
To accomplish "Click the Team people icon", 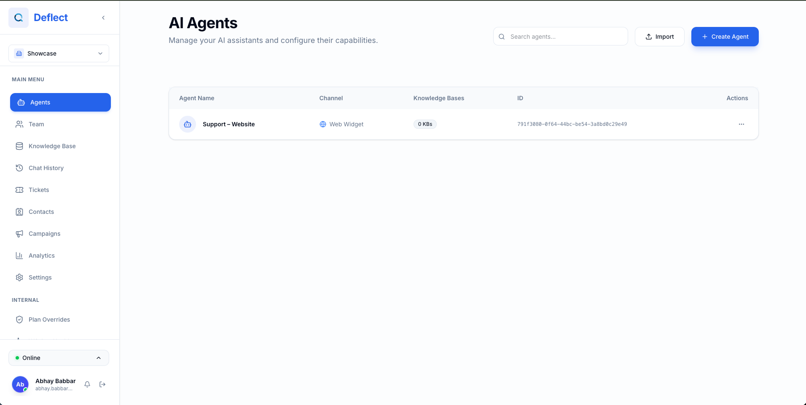I will click(19, 124).
